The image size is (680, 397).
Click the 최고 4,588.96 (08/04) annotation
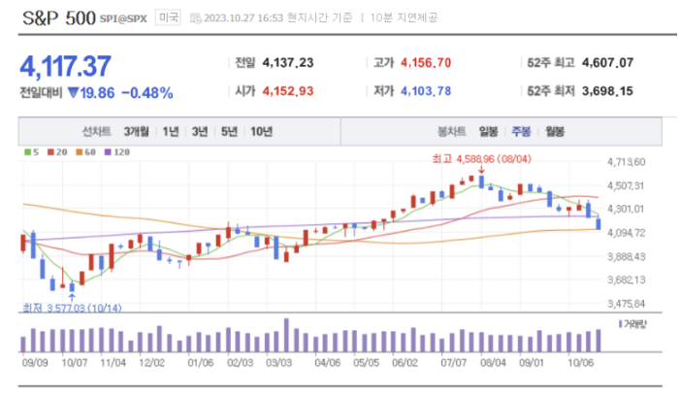(482, 159)
